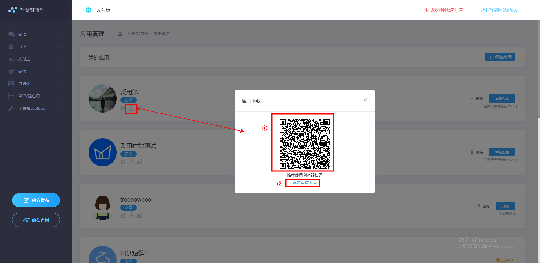The image size is (540, 263).
Task: Click the infinity 无限版 badge icon
Action: pos(88,10)
